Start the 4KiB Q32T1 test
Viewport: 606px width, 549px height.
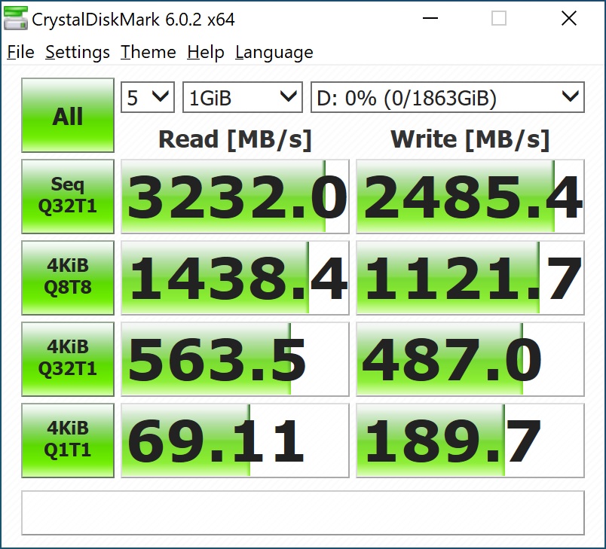(x=68, y=359)
